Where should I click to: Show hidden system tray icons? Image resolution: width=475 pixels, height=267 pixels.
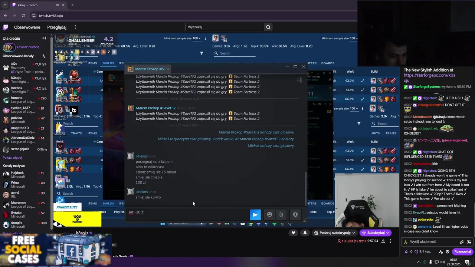tap(419, 262)
